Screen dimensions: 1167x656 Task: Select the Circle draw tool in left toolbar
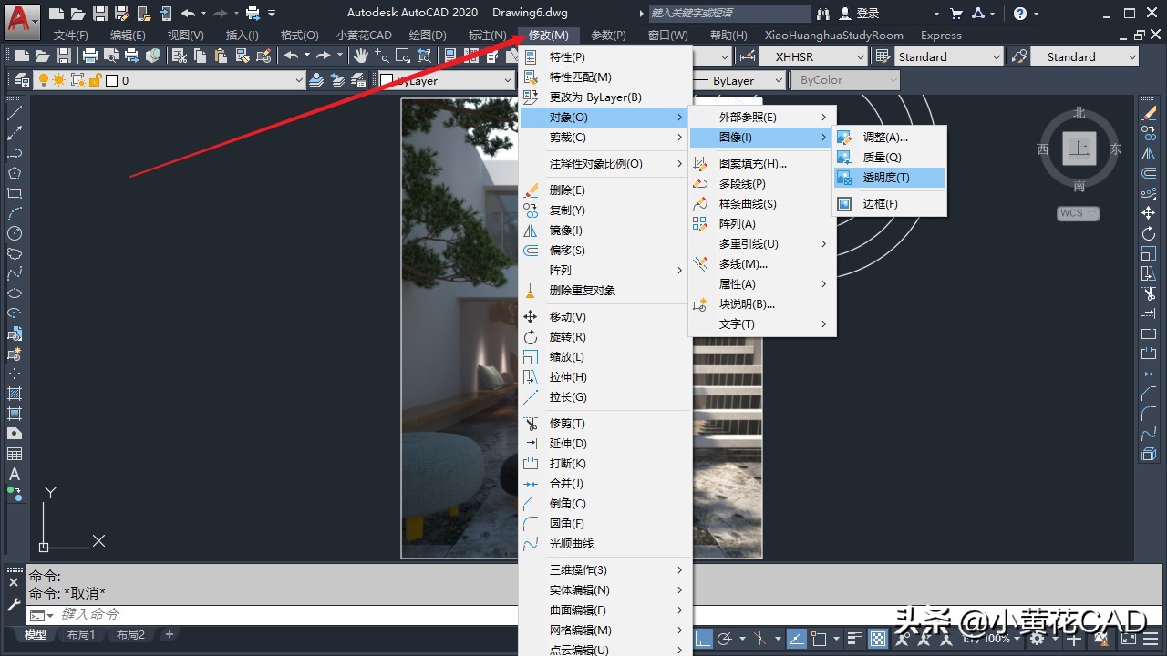coord(15,233)
